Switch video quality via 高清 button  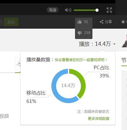(x=53, y=10)
